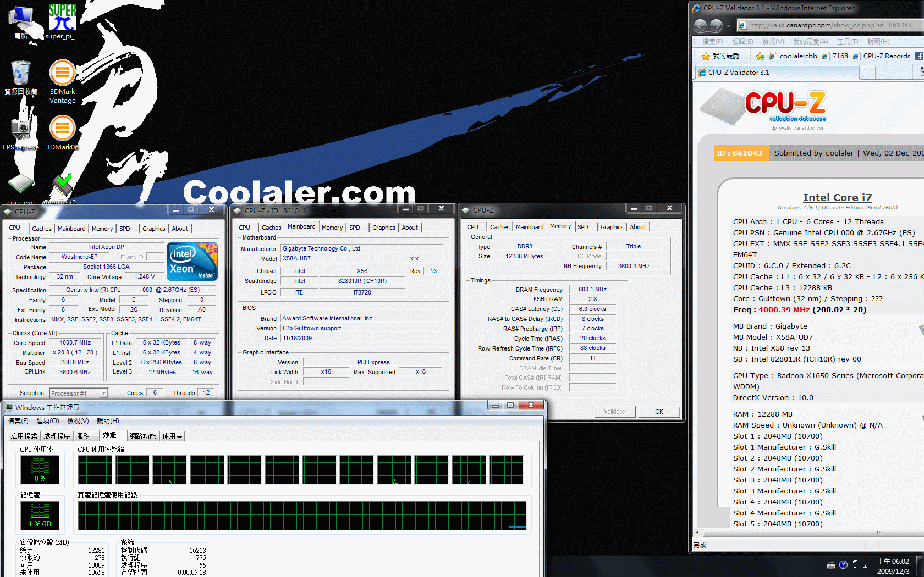Image resolution: width=924 pixels, height=577 pixels.
Task: Show hidden tray icons via the up arrow
Action: [866, 566]
